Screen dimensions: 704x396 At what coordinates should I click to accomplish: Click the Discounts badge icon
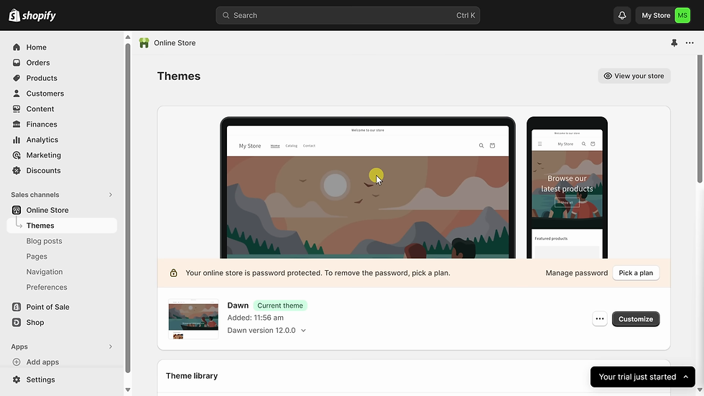[x=17, y=170]
